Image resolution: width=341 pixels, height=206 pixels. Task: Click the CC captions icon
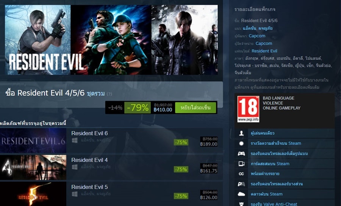click(x=241, y=174)
